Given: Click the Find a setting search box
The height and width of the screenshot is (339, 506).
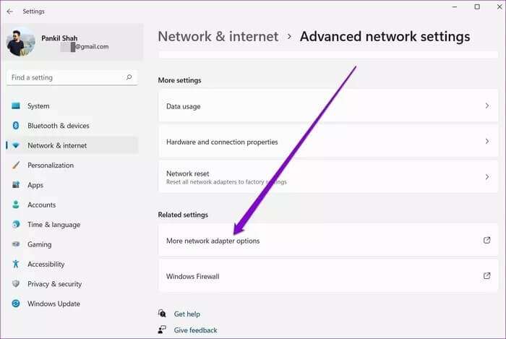Looking at the screenshot, I should [x=65, y=77].
